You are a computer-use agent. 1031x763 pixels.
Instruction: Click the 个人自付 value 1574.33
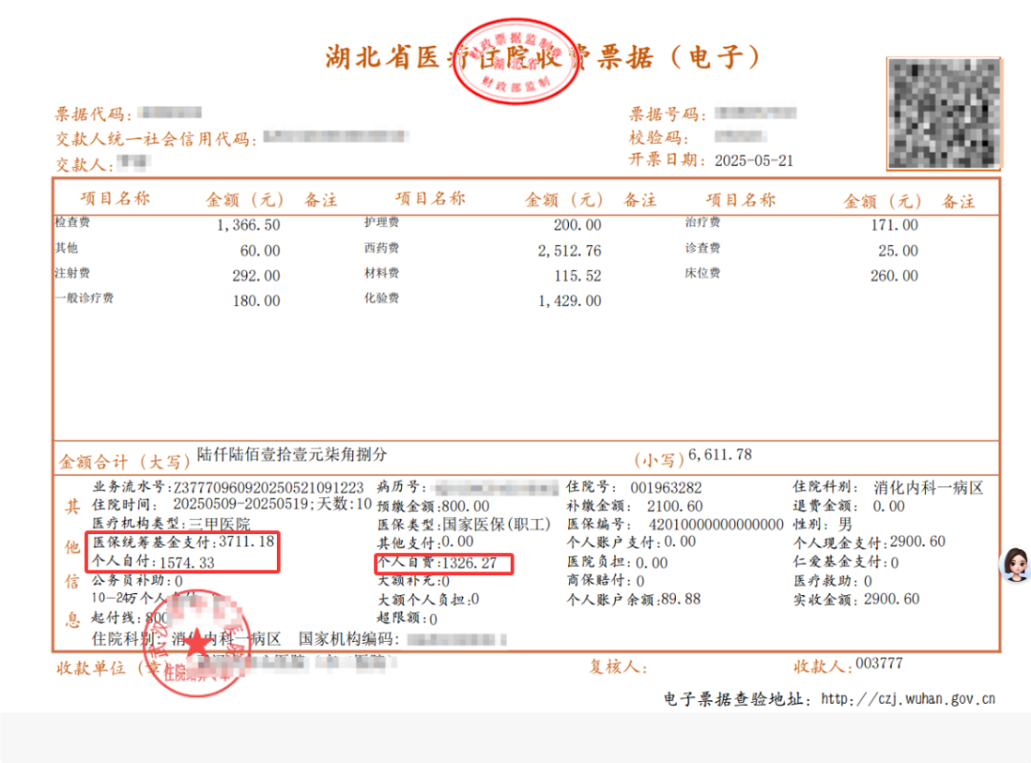click(188, 563)
